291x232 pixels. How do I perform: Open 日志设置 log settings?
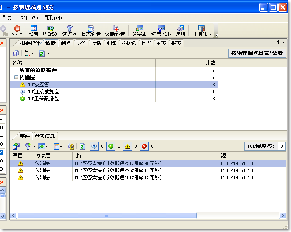pos(91,31)
